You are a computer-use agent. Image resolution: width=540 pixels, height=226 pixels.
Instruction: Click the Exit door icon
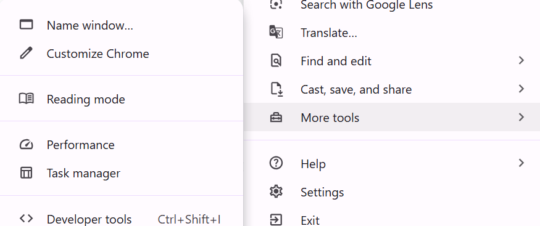click(276, 219)
